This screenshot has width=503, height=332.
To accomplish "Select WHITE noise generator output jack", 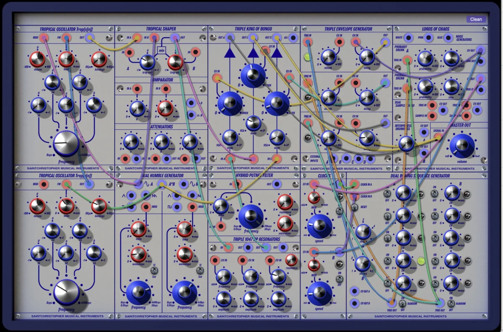I will pyautogui.click(x=409, y=38).
